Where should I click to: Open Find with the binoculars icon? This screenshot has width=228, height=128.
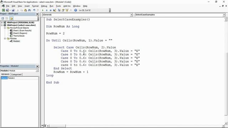29,10
